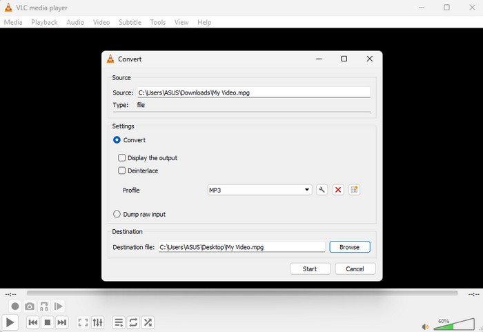Click the elapsed time label
The height and width of the screenshot is (332, 483).
click(11, 295)
